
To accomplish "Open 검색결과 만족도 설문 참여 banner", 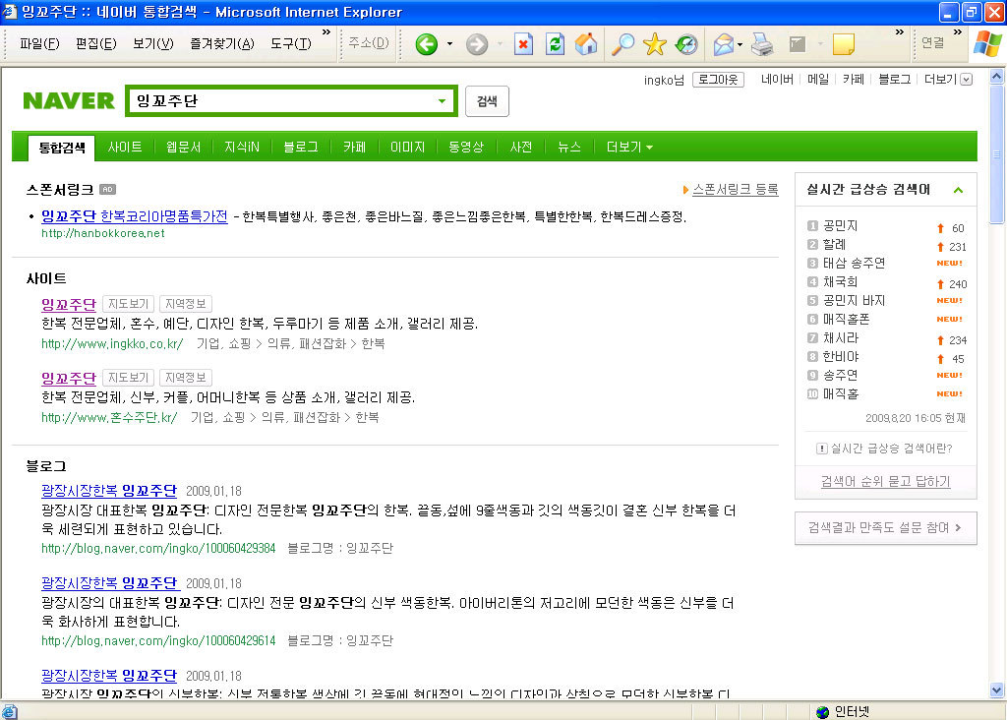I will tap(886, 528).
